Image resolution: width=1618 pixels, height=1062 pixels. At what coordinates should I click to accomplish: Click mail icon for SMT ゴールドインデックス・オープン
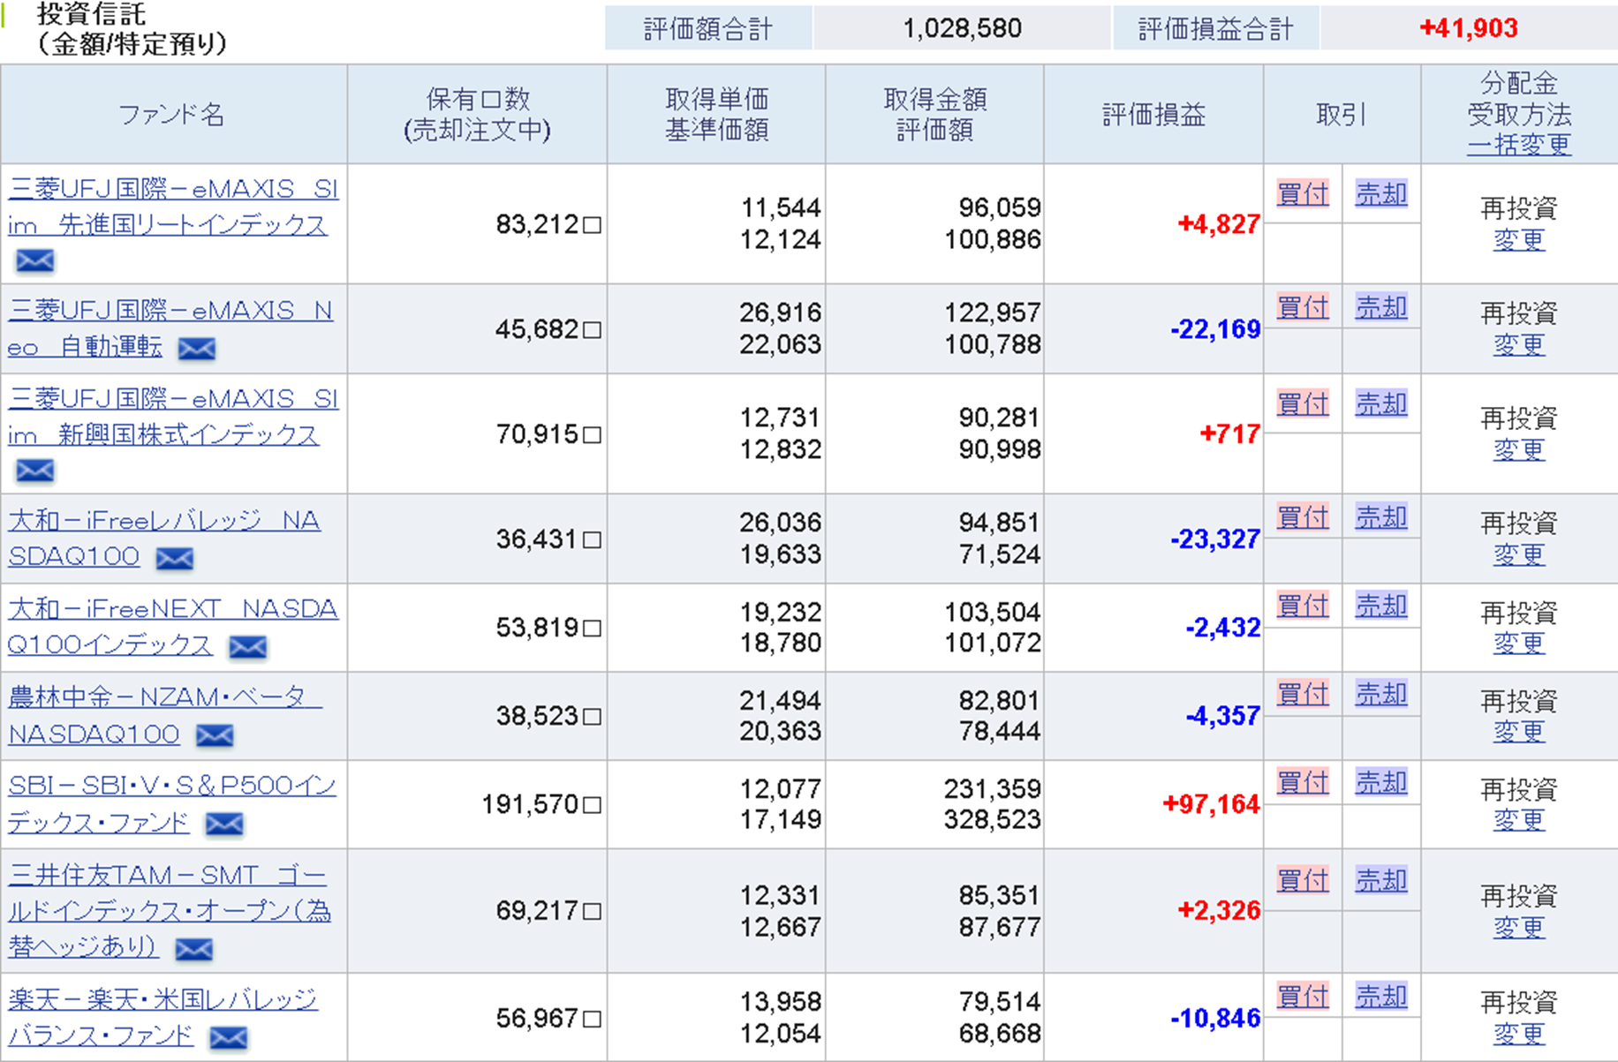coord(193,949)
